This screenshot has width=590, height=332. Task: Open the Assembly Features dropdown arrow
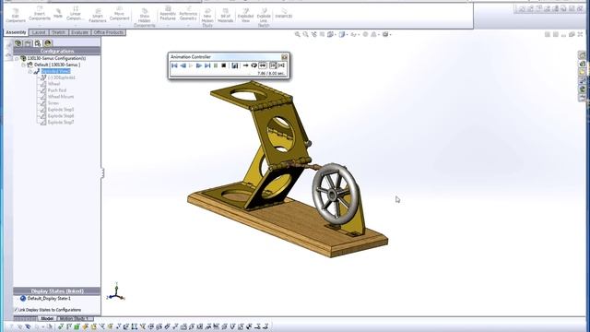(168, 25)
